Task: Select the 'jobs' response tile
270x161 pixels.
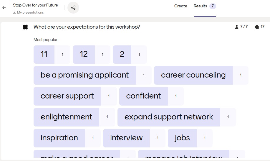Action: (x=182, y=138)
